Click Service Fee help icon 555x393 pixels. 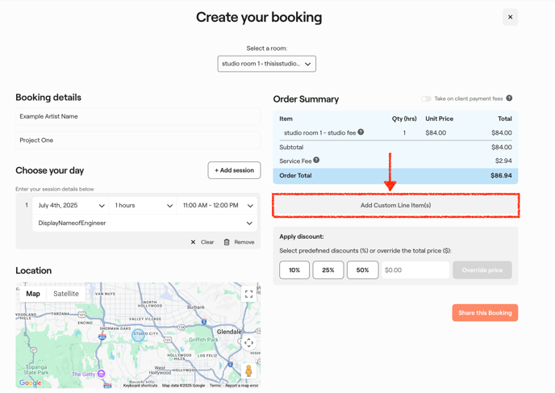316,161
